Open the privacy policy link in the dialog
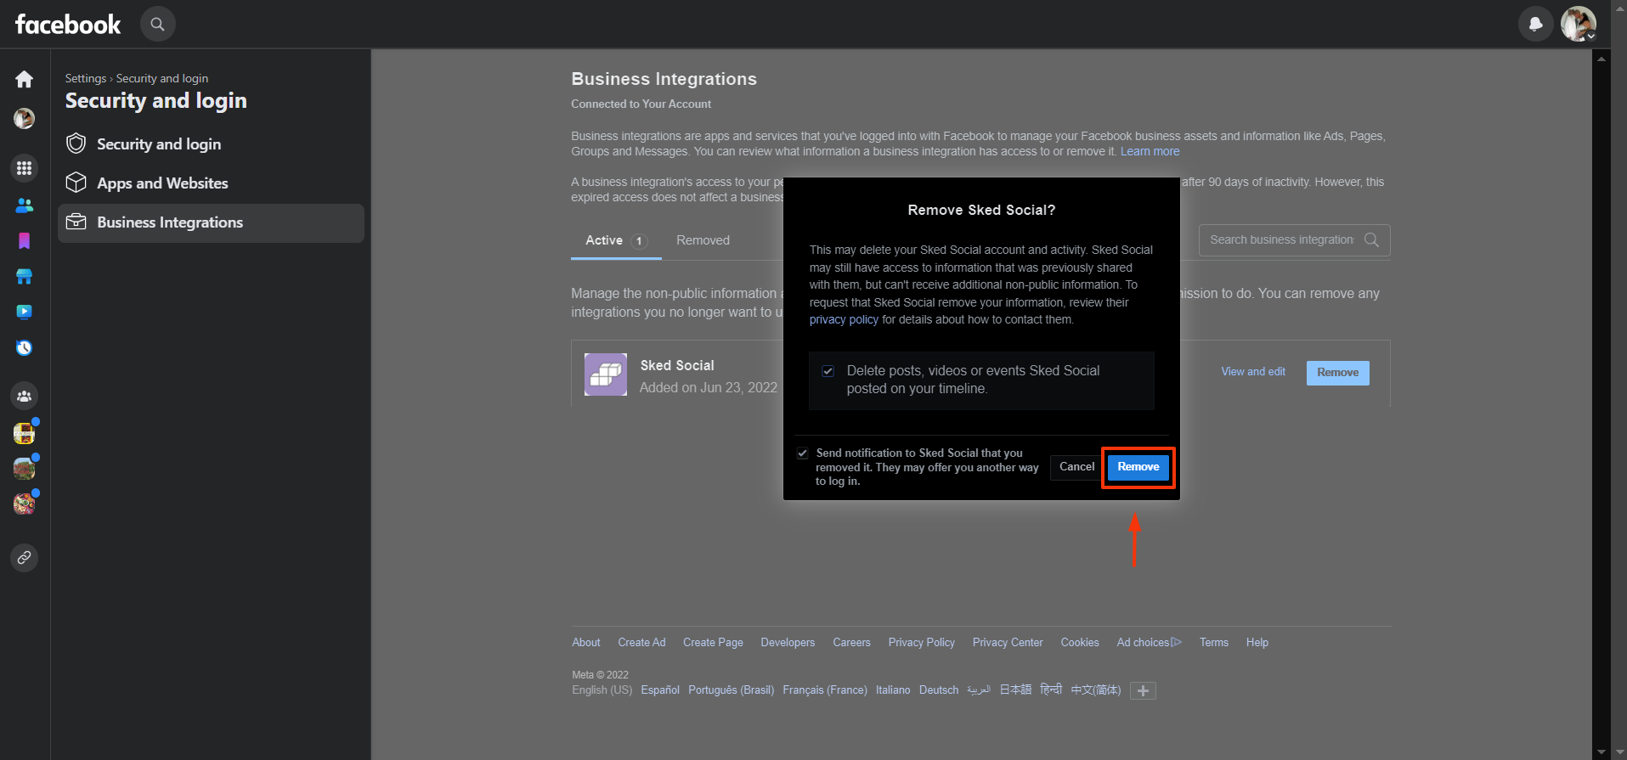Viewport: 1627px width, 760px height. tap(844, 320)
